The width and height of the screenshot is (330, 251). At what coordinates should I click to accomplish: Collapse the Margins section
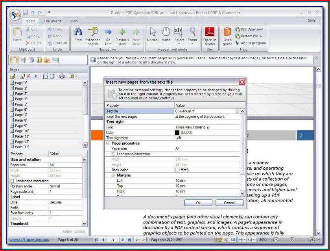pyautogui.click(x=113, y=175)
